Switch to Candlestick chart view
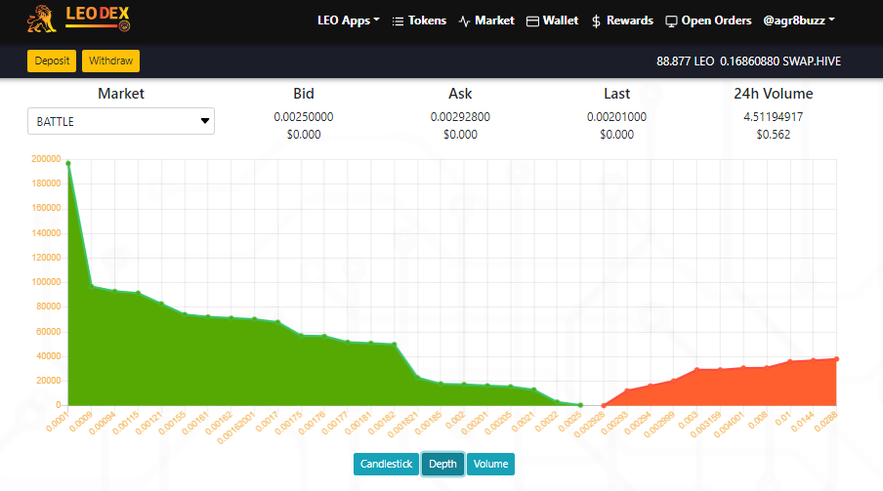 tap(387, 464)
